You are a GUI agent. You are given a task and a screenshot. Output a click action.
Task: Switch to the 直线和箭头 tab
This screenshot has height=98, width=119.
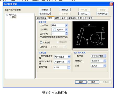pos(41,18)
